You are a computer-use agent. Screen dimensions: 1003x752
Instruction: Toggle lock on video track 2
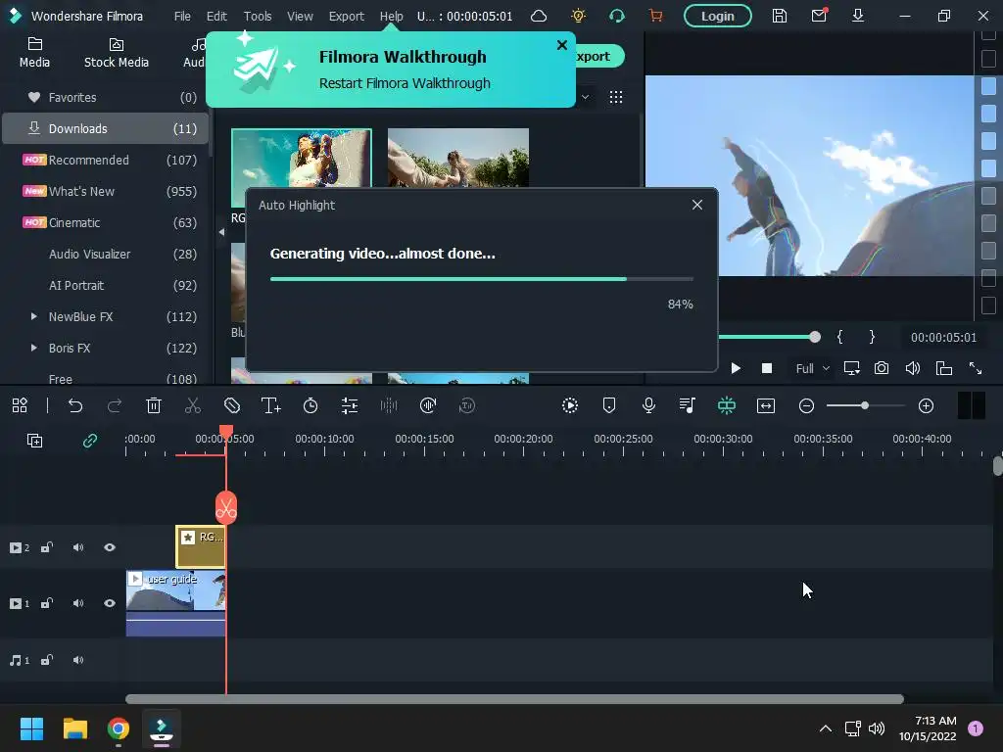(47, 547)
